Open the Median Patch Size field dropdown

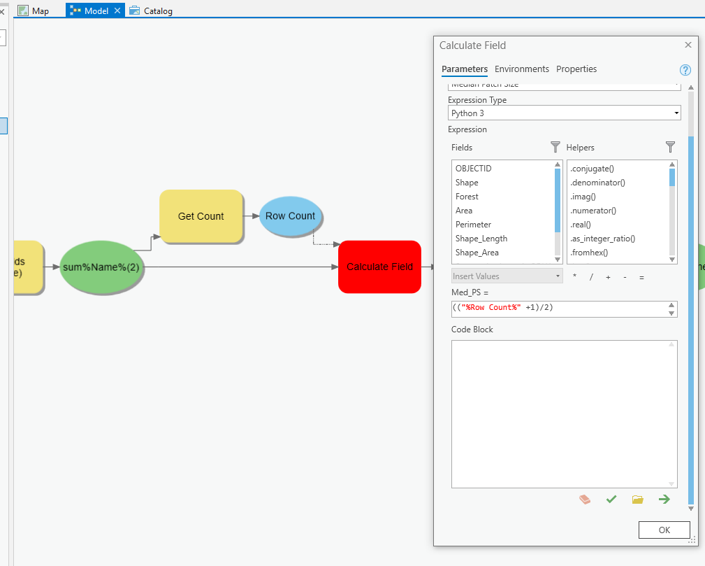[x=565, y=85]
